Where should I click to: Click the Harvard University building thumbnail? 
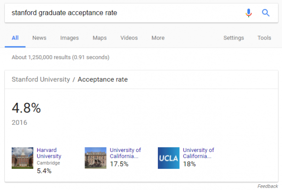tap(23, 158)
